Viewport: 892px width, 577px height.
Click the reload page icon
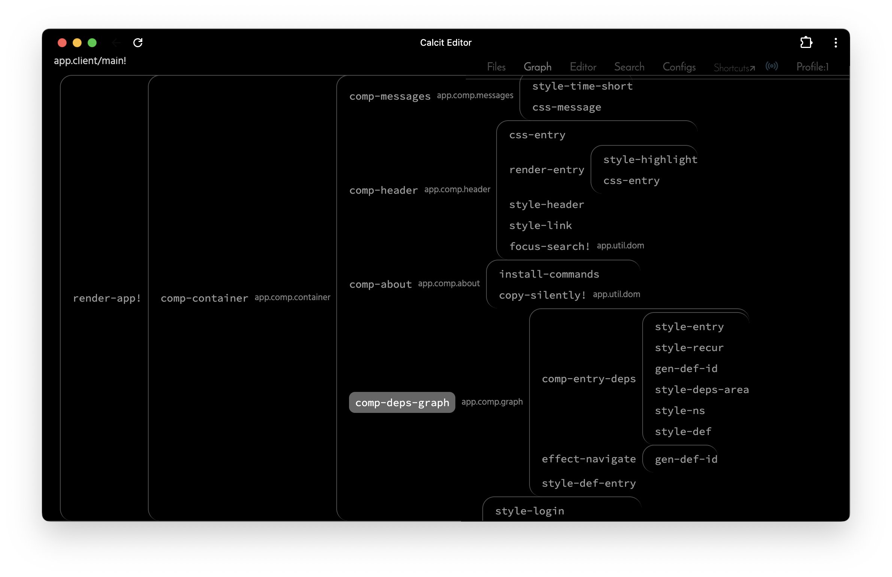pyautogui.click(x=138, y=43)
